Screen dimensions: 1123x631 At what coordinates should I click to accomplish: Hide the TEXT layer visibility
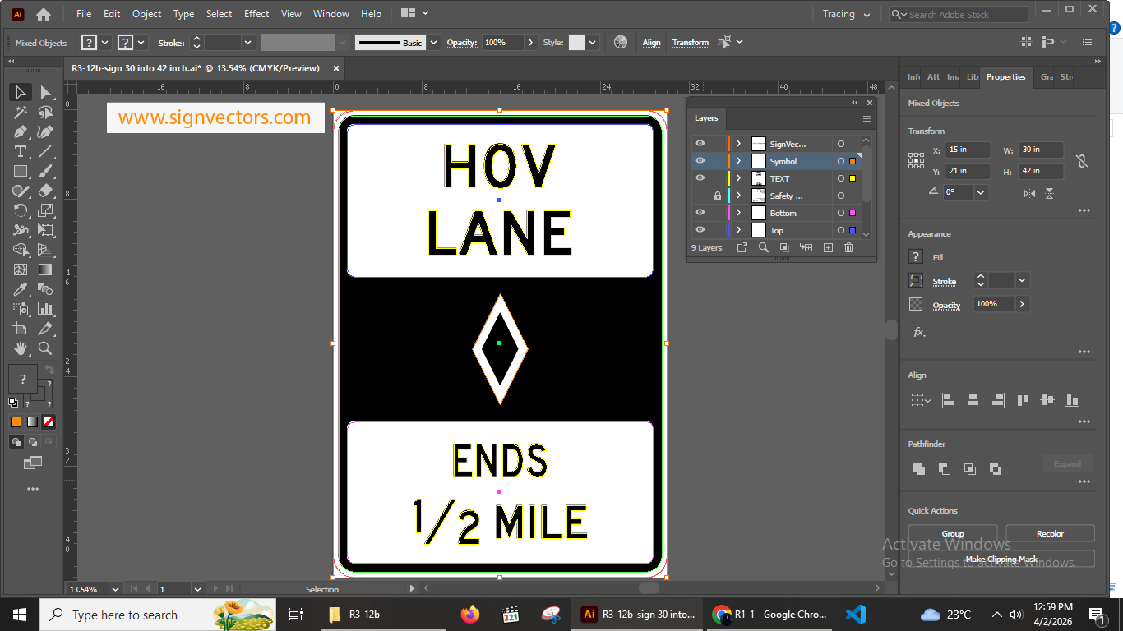click(x=700, y=178)
